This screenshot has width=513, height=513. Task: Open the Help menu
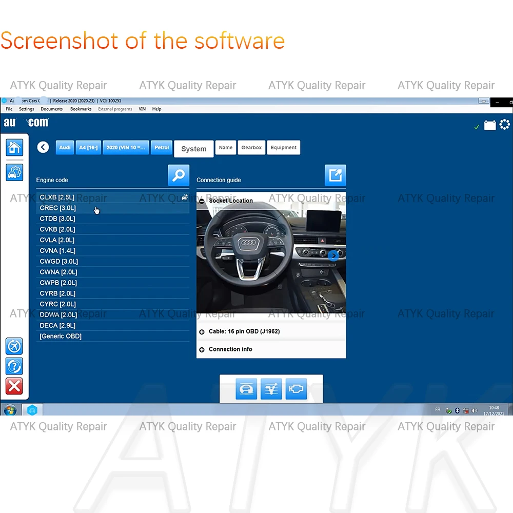coord(156,109)
